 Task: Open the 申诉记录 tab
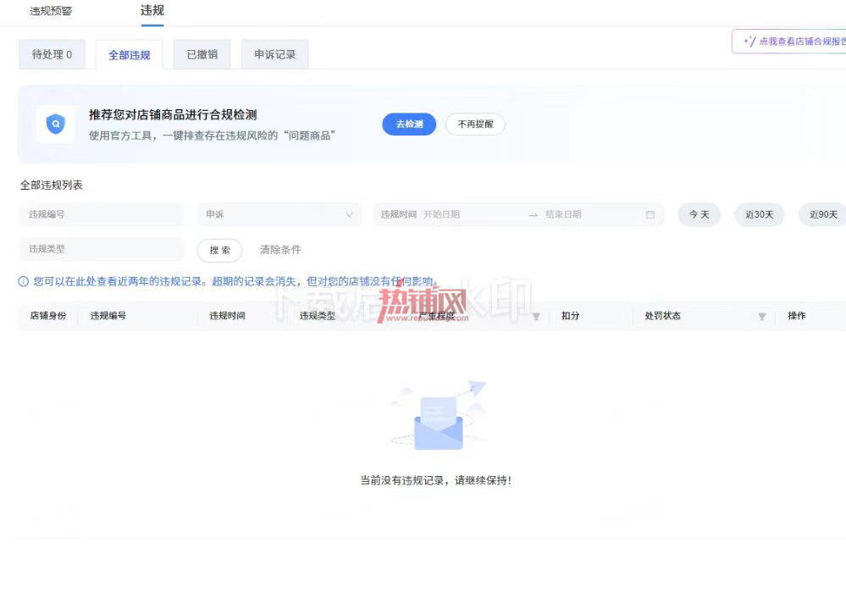274,54
